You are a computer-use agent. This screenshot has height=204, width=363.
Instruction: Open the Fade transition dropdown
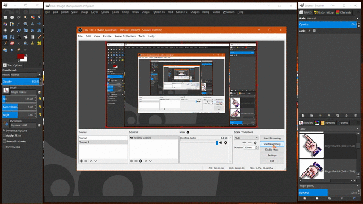(246, 138)
